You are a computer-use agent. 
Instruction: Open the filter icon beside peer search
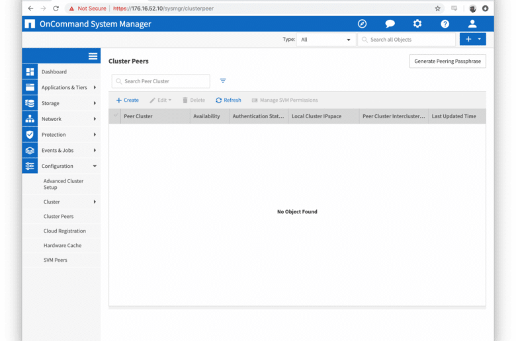[223, 81]
